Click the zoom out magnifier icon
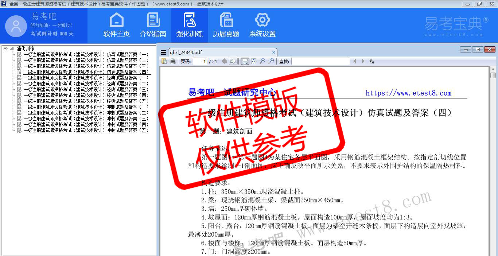 tap(262, 61)
